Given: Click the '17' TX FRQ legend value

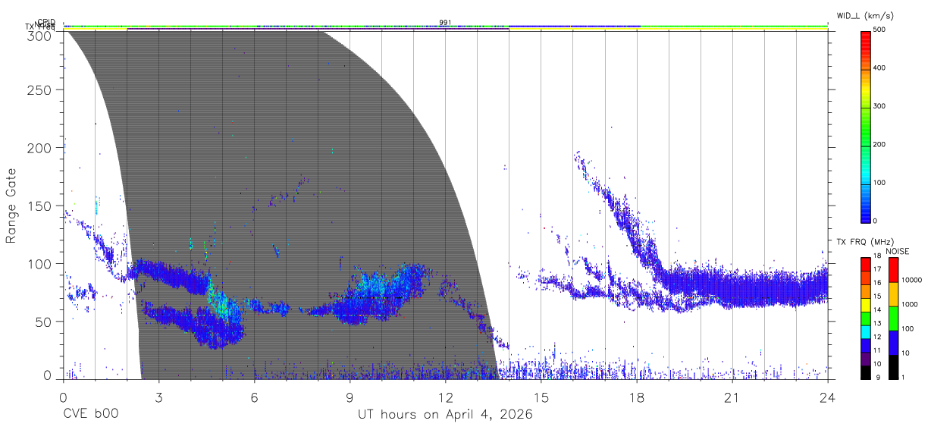Looking at the screenshot, I should 877,269.
